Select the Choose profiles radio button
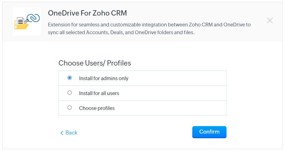Image resolution: width=285 pixels, height=150 pixels. (x=69, y=107)
